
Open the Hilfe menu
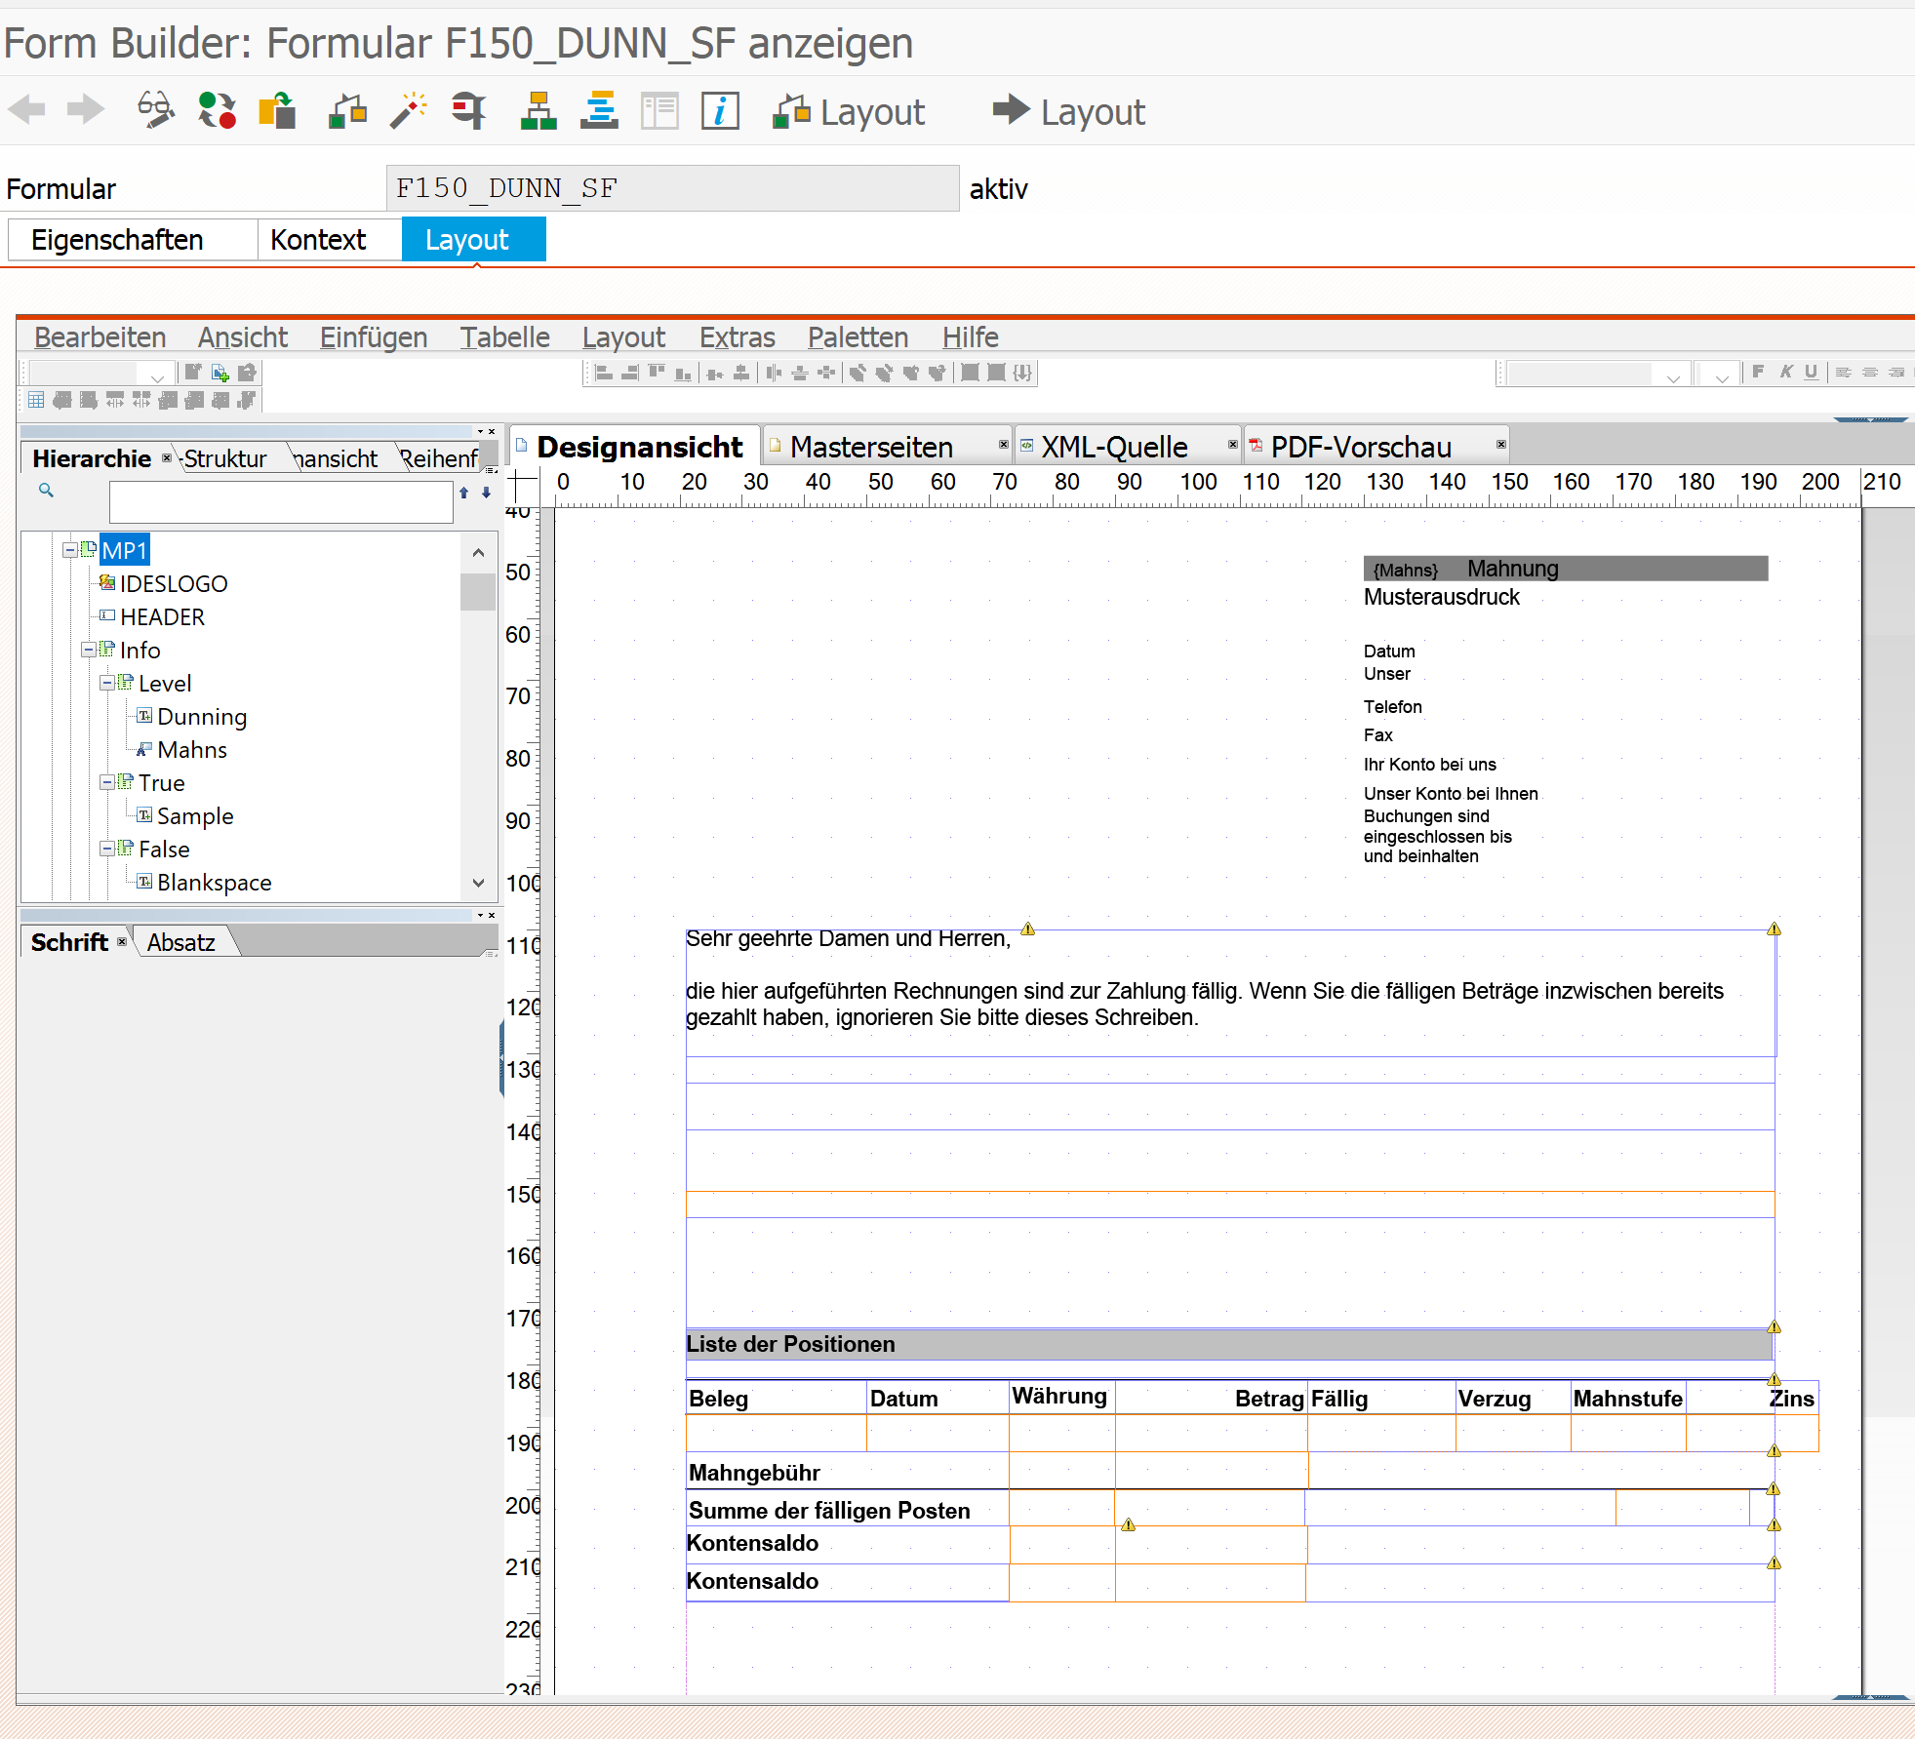pos(970,337)
